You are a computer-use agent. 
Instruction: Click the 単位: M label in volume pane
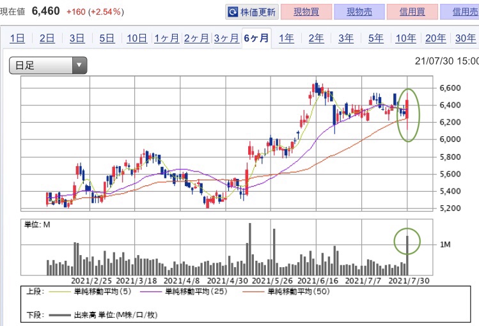37,225
